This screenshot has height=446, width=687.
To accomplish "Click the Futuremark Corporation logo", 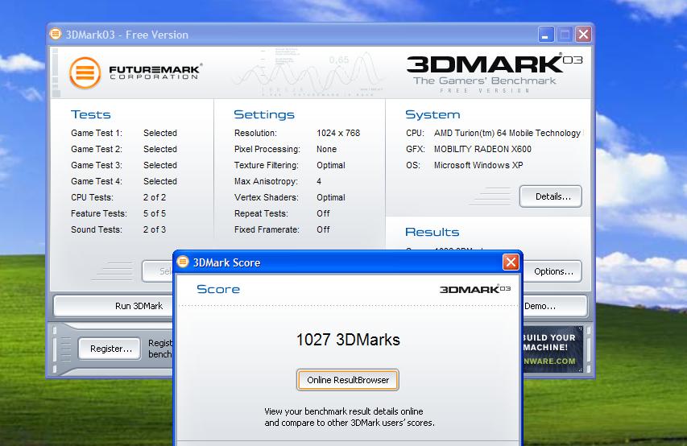I will tap(135, 72).
